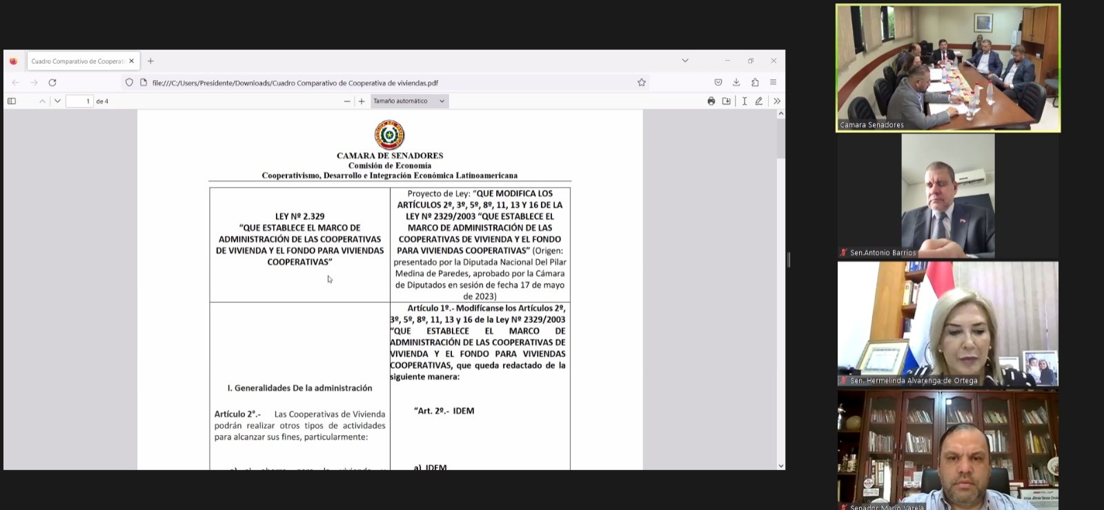This screenshot has width=1104, height=510.
Task: Save page to Pocket
Action: coord(718,82)
